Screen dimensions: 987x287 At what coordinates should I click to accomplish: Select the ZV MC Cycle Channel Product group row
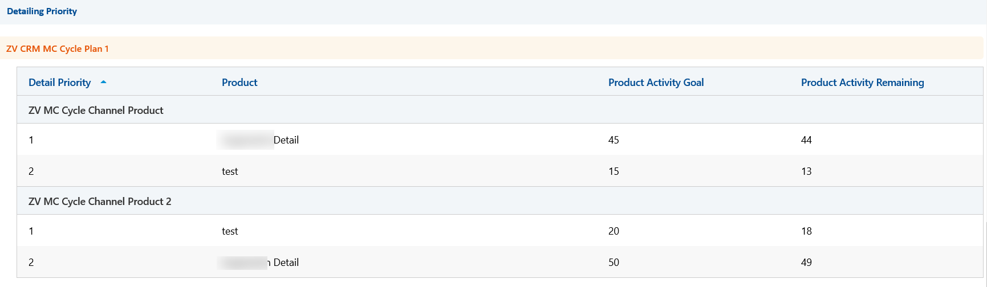pos(96,110)
